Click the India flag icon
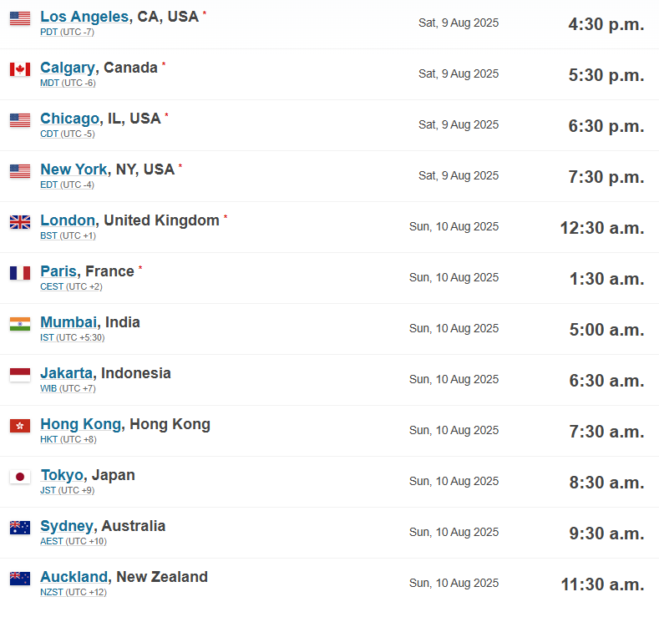659x617 pixels. (20, 324)
